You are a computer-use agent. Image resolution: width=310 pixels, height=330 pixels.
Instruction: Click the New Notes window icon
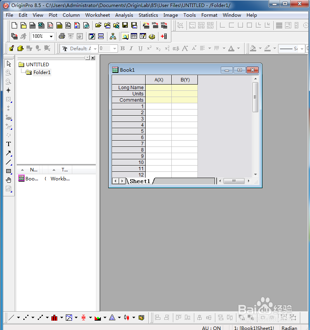(x=86, y=25)
